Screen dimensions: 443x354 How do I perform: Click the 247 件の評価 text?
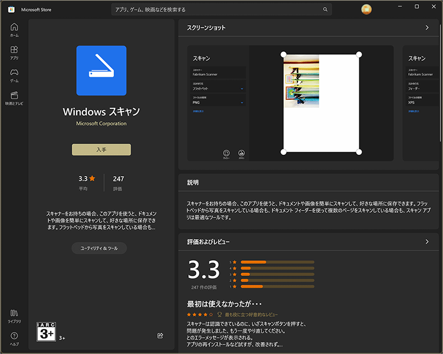[x=204, y=287]
